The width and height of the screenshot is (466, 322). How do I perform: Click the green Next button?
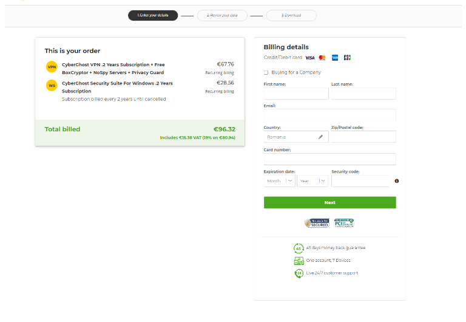click(x=330, y=202)
